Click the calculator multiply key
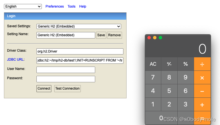The width and height of the screenshot is (220, 125). [x=202, y=78]
